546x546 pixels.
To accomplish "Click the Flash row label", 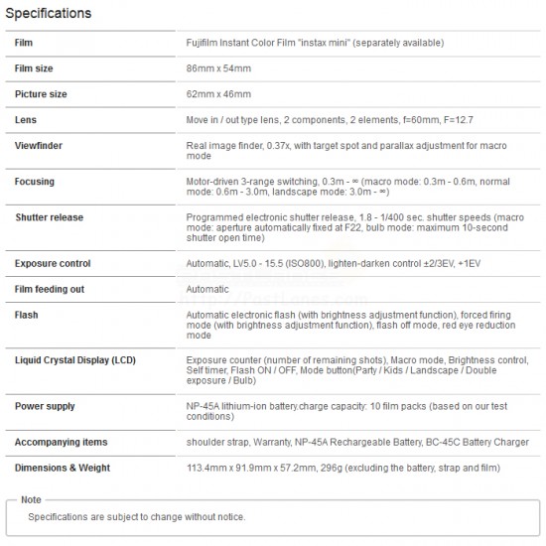I will point(27,315).
